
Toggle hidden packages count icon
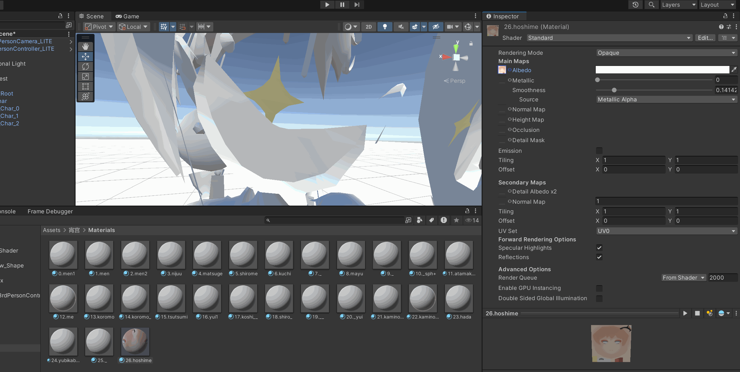(472, 221)
